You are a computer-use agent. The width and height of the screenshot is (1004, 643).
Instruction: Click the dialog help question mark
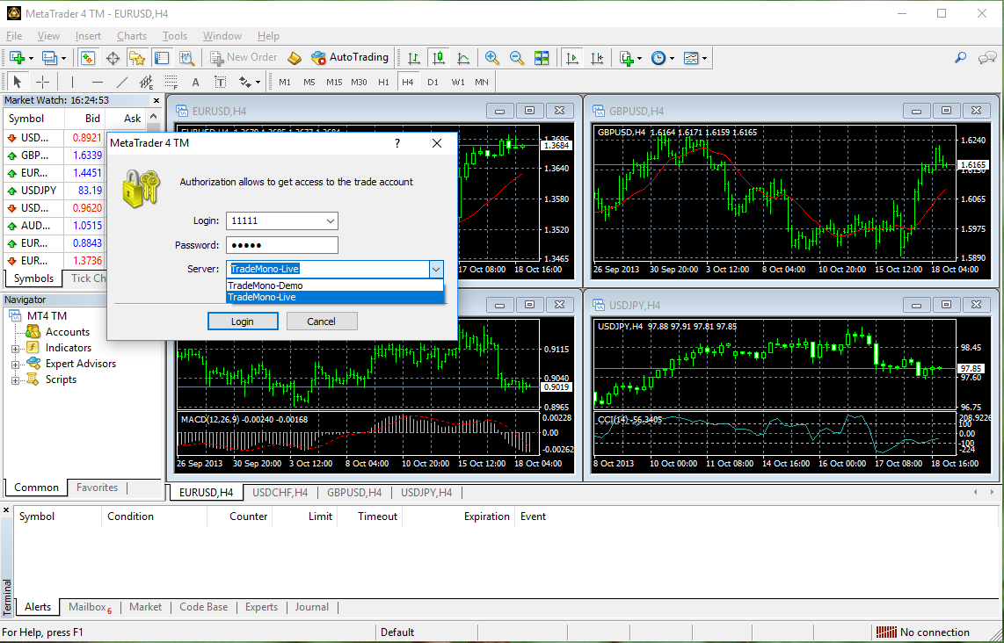397,143
